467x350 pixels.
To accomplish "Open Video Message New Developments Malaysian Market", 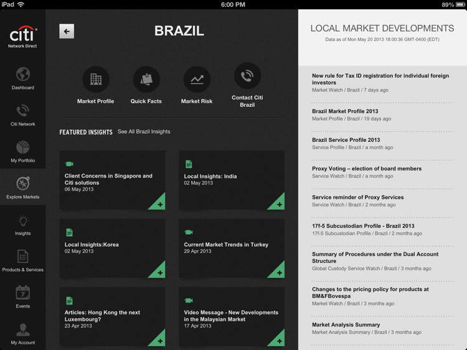I will (x=231, y=316).
